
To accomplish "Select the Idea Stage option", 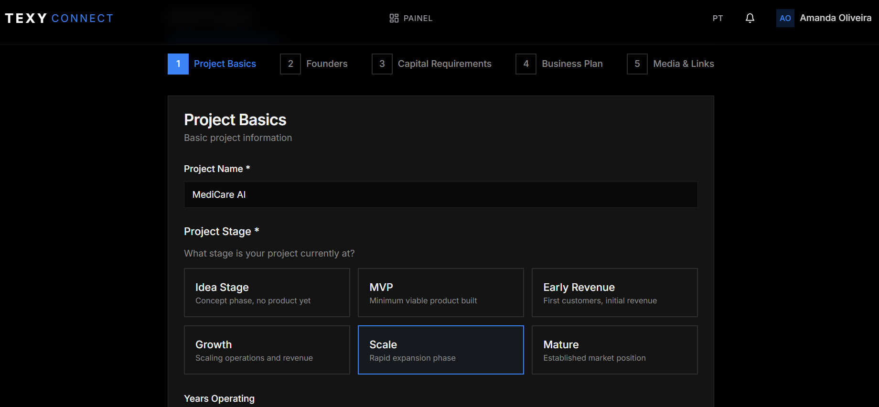I will tap(267, 293).
